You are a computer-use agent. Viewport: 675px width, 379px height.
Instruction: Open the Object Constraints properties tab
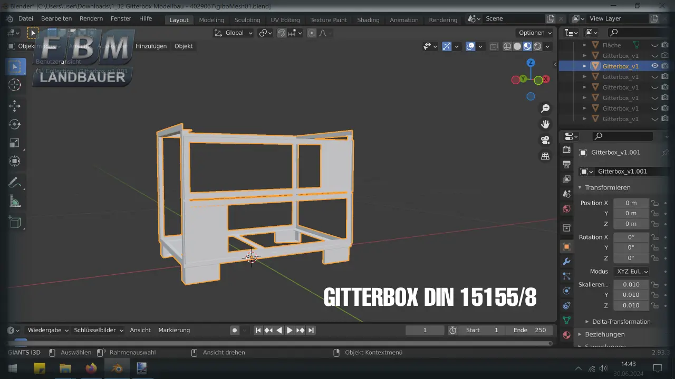click(567, 306)
